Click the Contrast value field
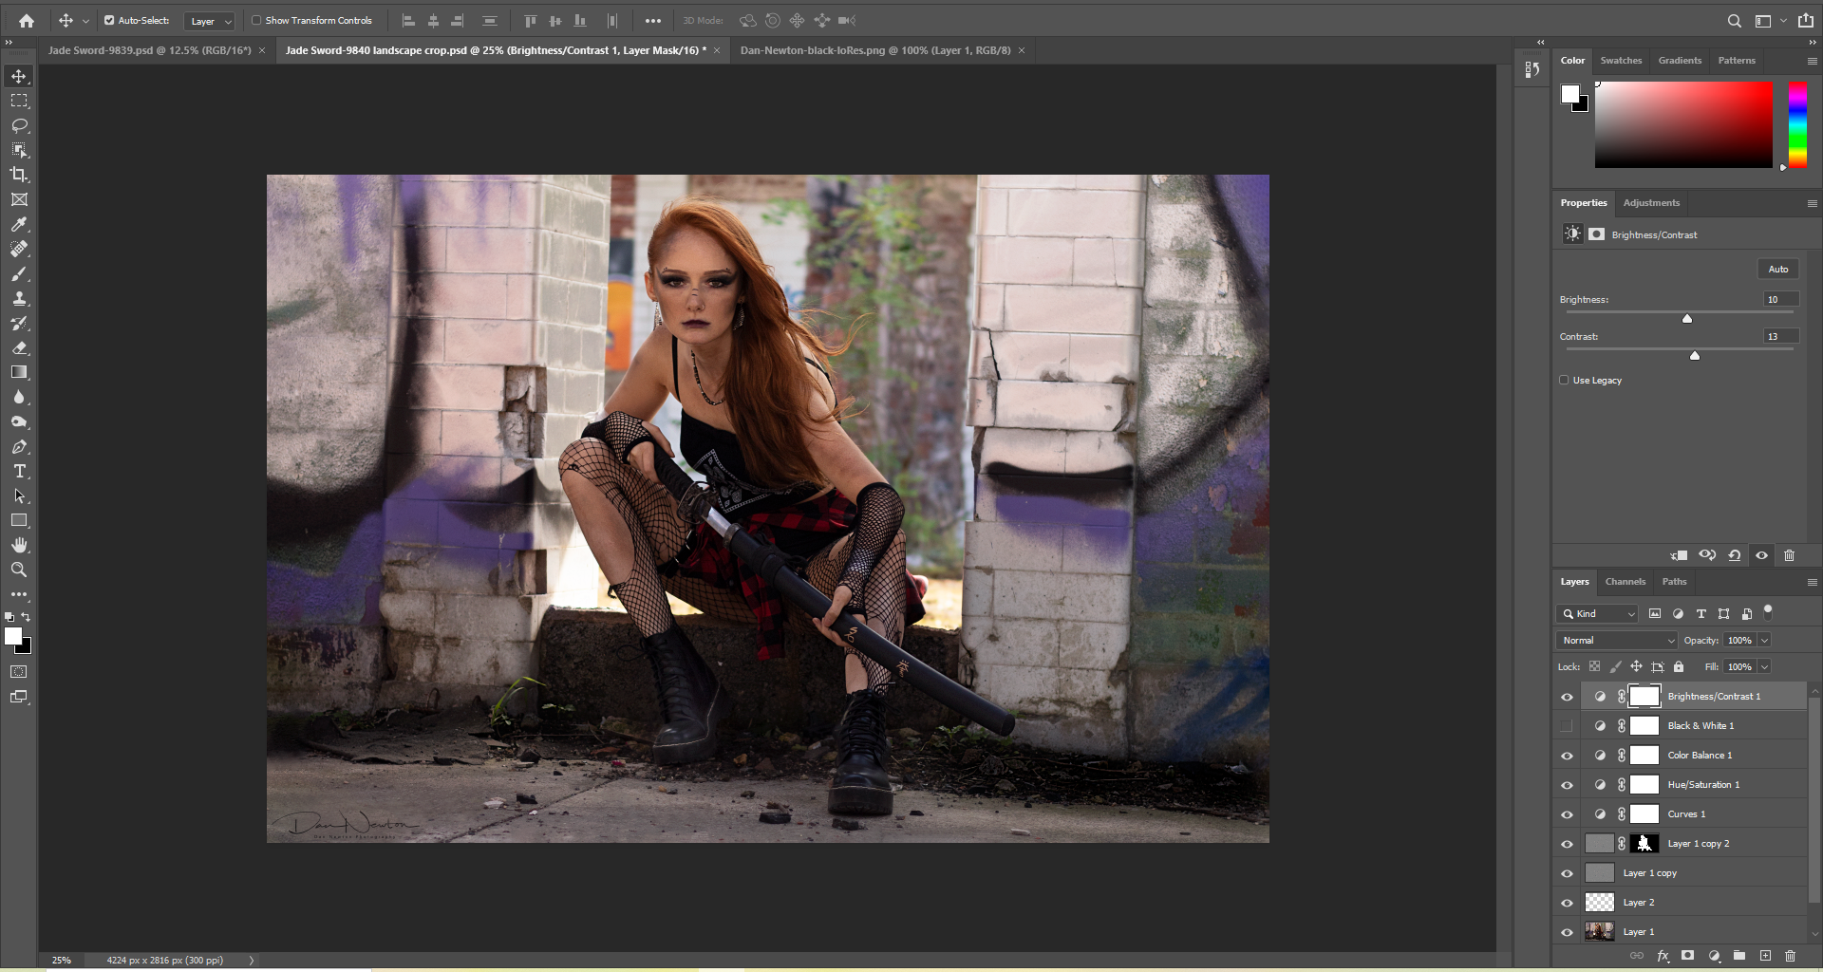This screenshot has height=972, width=1823. pyautogui.click(x=1780, y=337)
